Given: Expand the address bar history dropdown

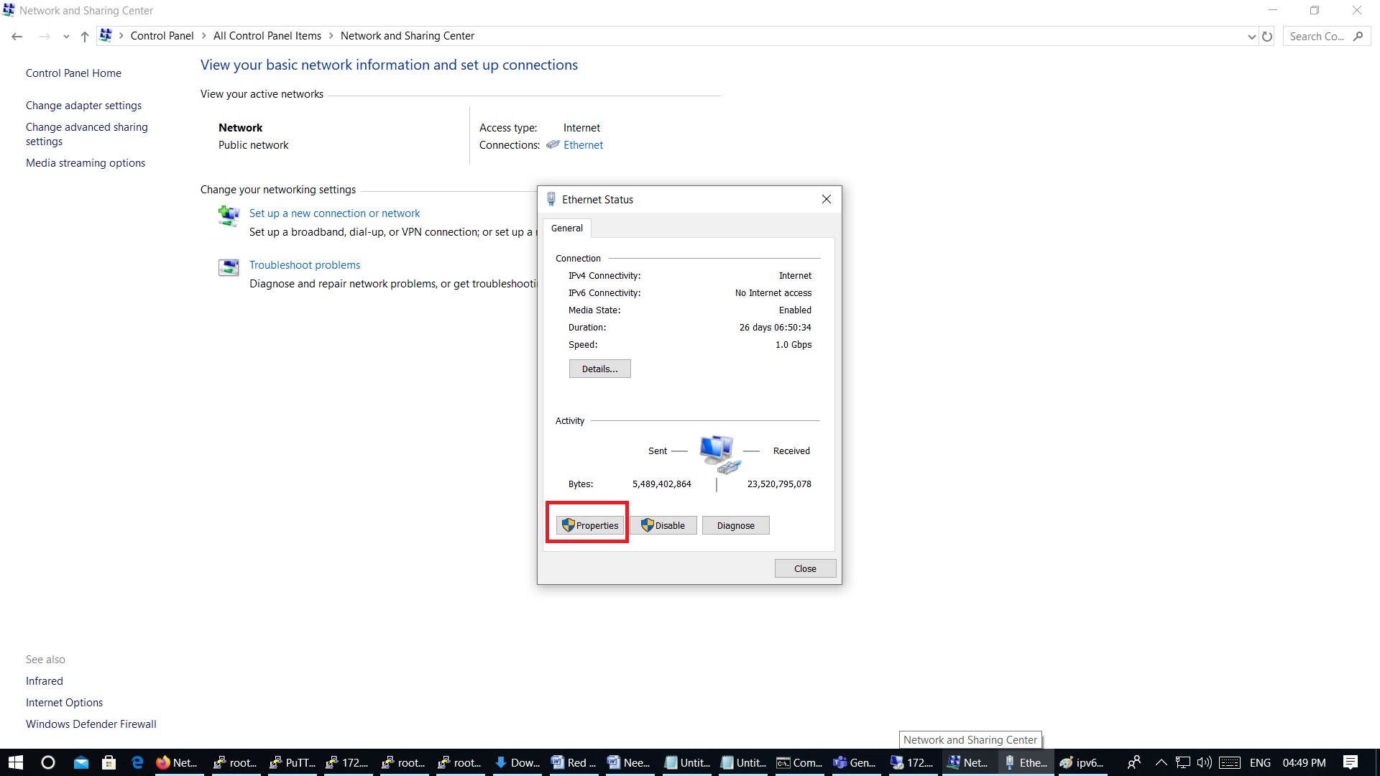Looking at the screenshot, I should coord(1251,36).
